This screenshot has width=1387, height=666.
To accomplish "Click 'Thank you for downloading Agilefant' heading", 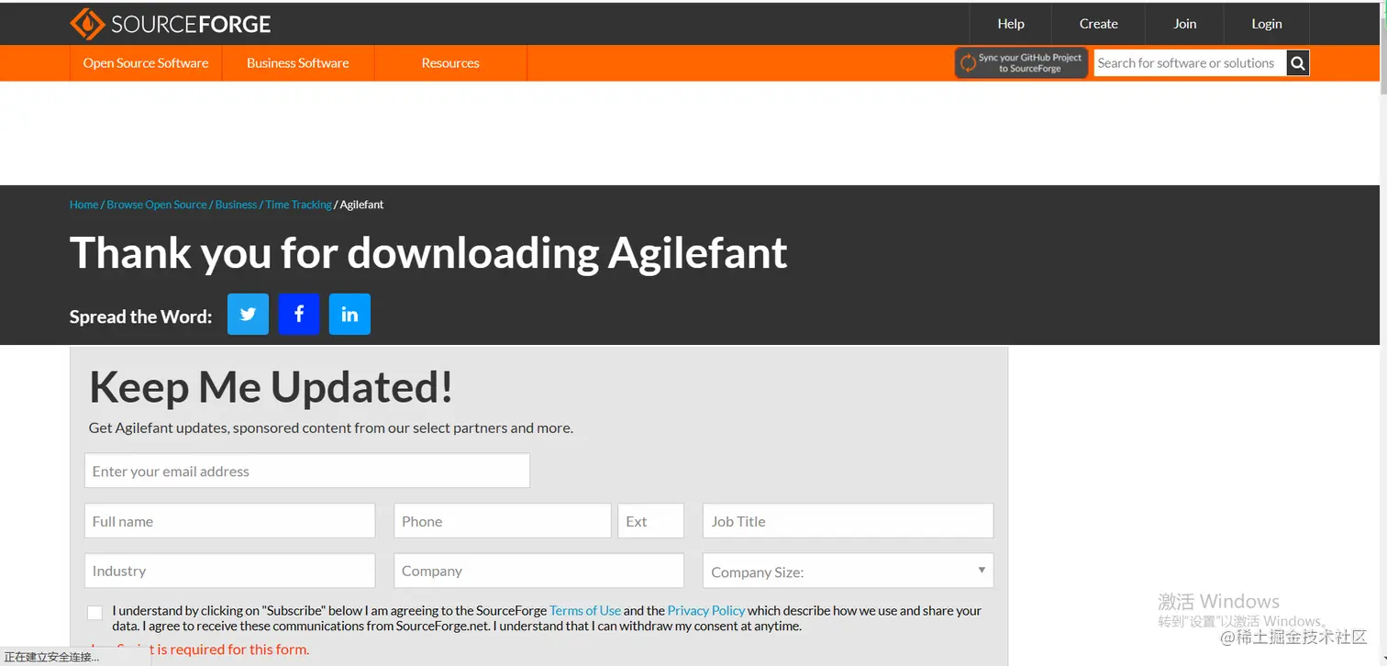I will 428,252.
